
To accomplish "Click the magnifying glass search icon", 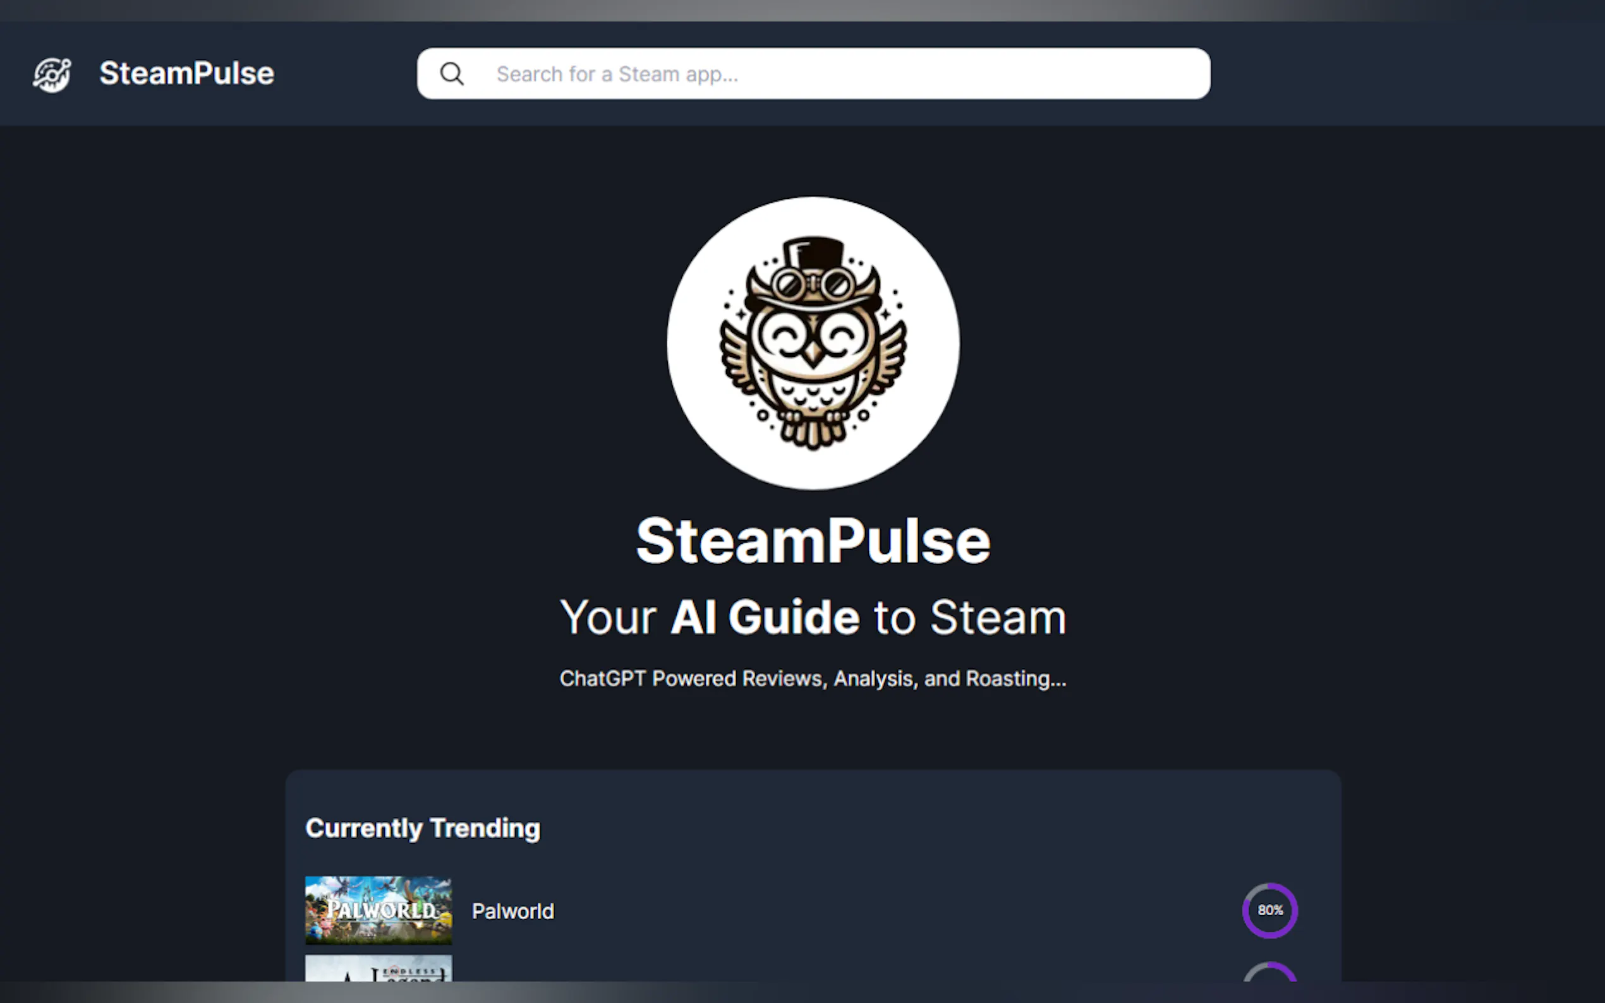I will coord(452,74).
